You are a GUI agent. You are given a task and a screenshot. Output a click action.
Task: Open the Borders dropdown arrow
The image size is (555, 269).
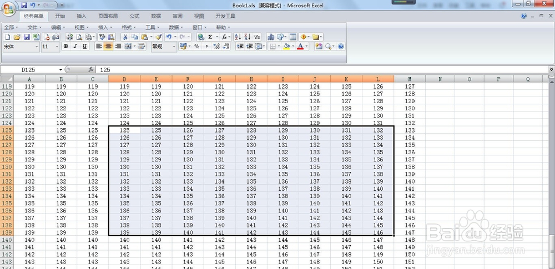(279, 47)
